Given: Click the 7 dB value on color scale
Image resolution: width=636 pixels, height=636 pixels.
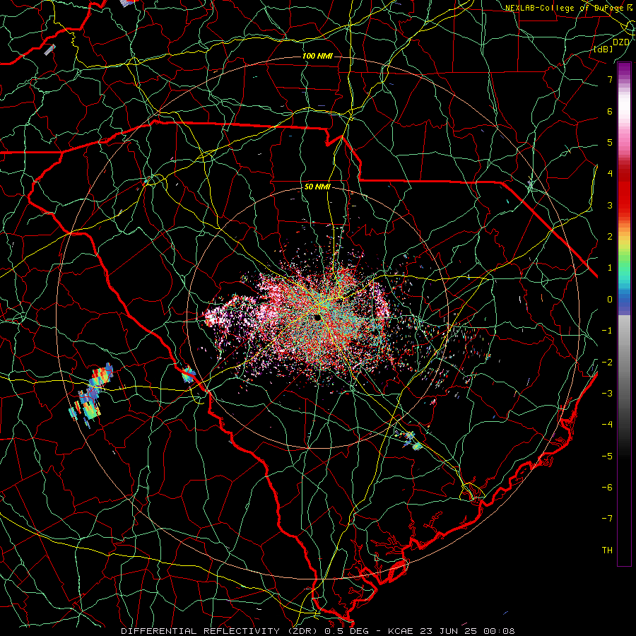Looking at the screenshot, I should pyautogui.click(x=610, y=79).
